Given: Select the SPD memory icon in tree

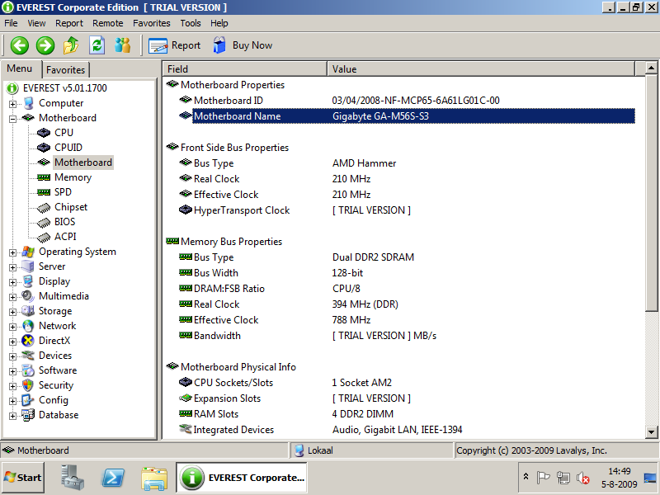Looking at the screenshot, I should [44, 192].
